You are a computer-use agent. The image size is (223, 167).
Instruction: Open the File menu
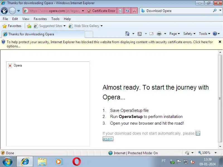[x=5, y=19]
